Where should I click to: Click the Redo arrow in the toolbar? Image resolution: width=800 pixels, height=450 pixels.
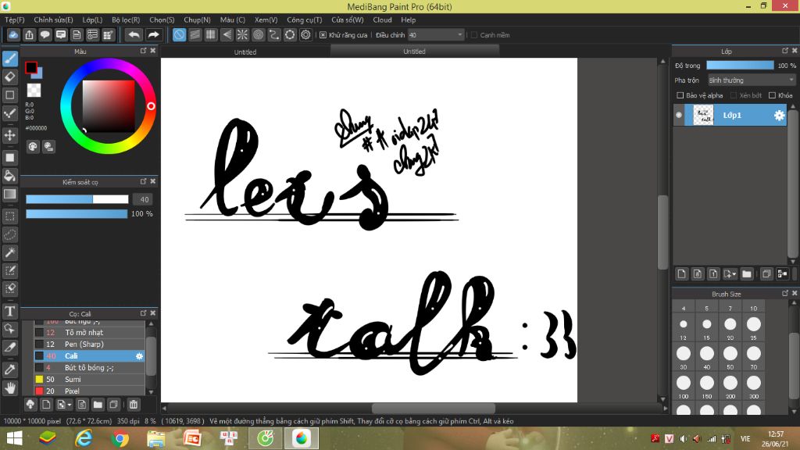pyautogui.click(x=153, y=34)
